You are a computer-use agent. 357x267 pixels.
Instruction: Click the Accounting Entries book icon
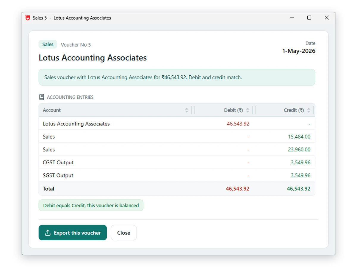[x=42, y=97]
